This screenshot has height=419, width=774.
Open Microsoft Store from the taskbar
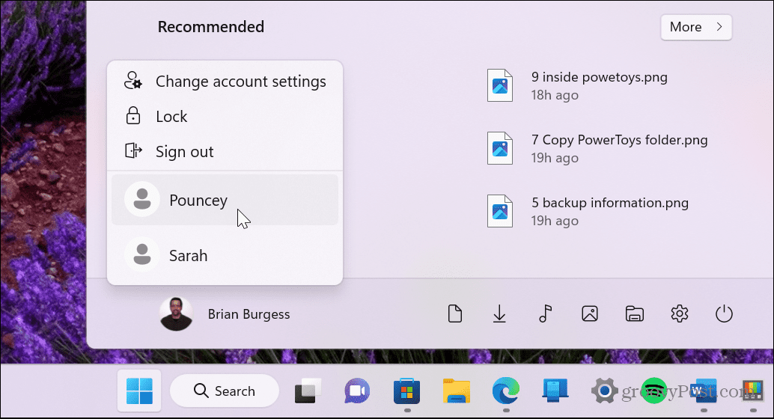(x=406, y=391)
